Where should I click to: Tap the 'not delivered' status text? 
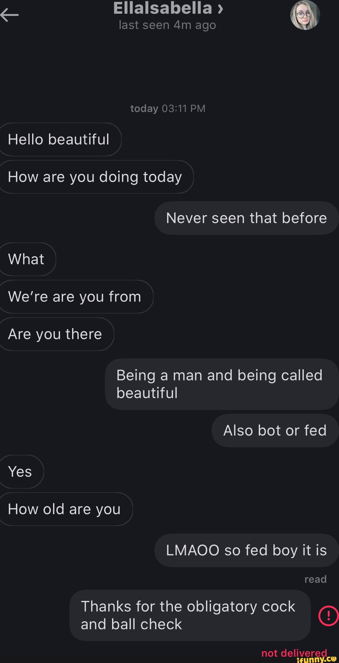294,653
